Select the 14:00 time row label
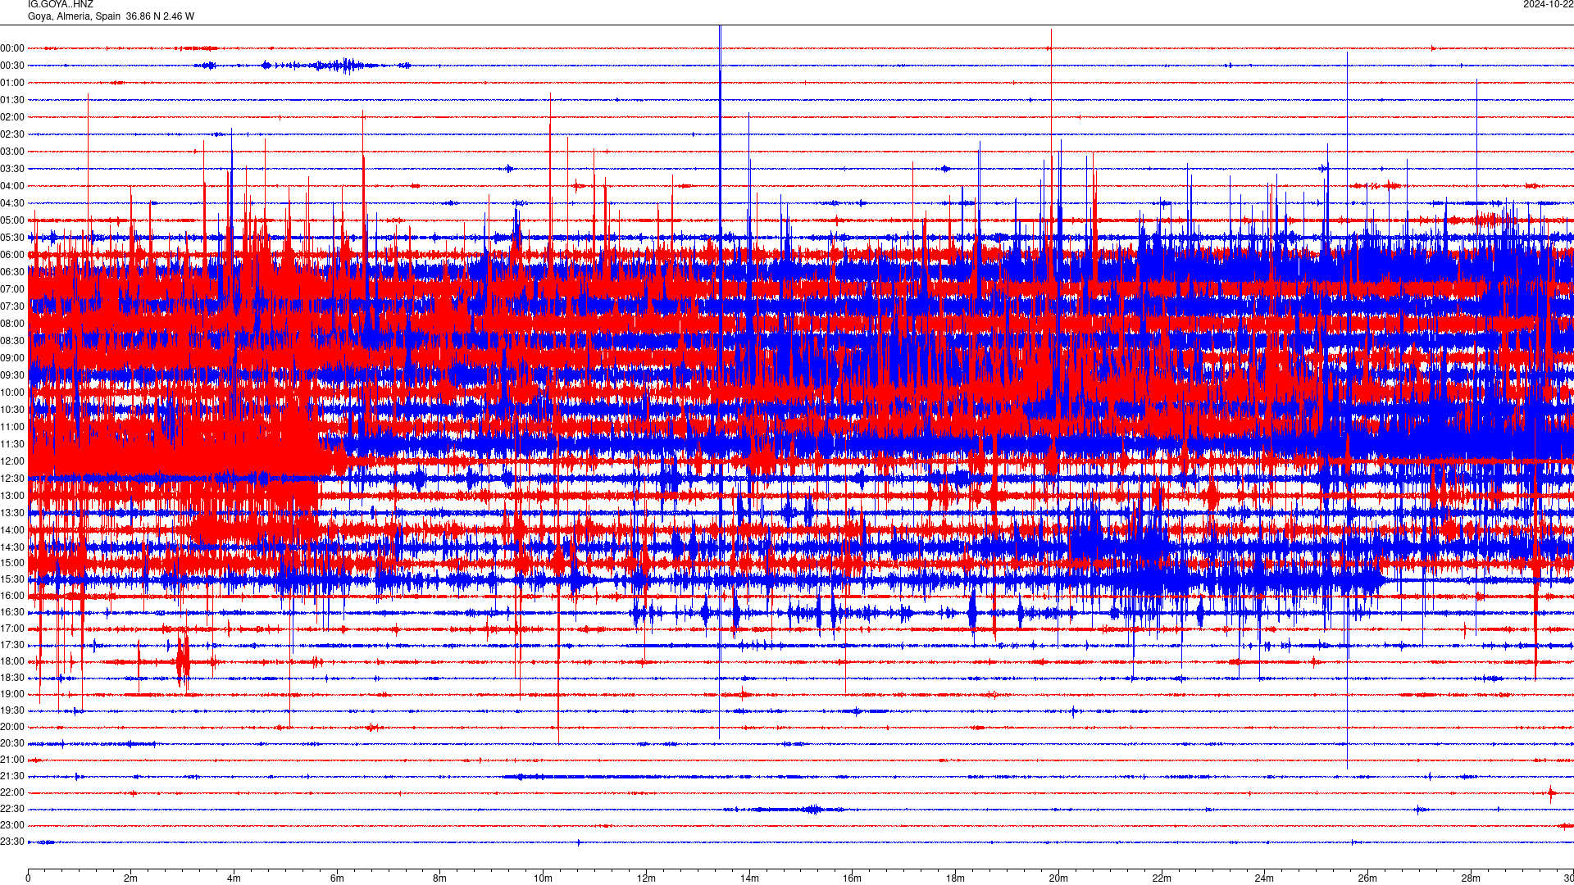Image resolution: width=1574 pixels, height=885 pixels. [12, 530]
